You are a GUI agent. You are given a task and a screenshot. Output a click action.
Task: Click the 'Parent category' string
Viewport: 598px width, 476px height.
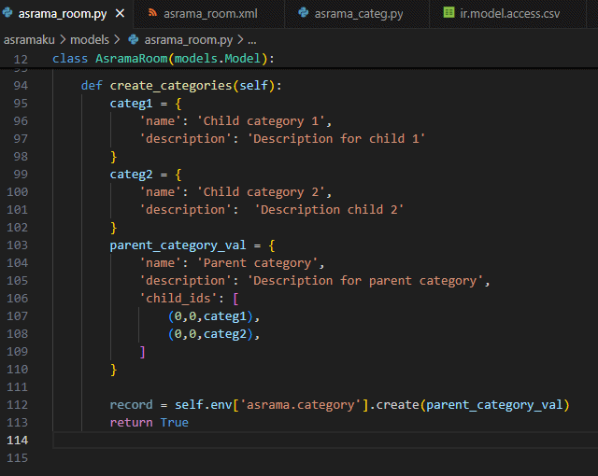tap(258, 263)
